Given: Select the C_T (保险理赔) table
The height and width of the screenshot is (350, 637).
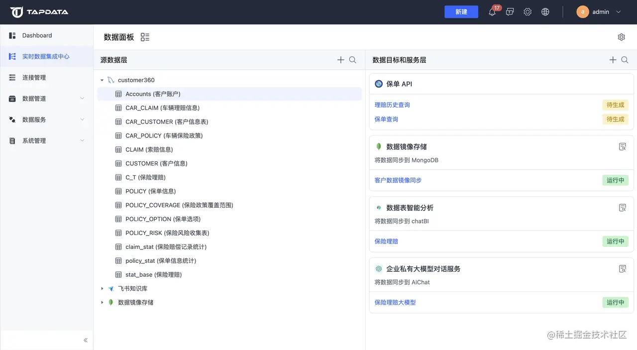Looking at the screenshot, I should click(x=229, y=177).
